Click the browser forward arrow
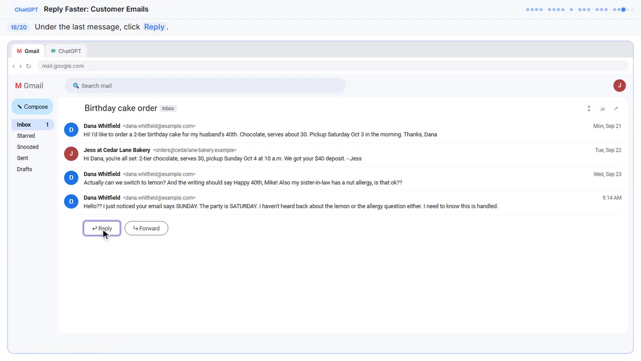The height and width of the screenshot is (361, 641). (20, 66)
